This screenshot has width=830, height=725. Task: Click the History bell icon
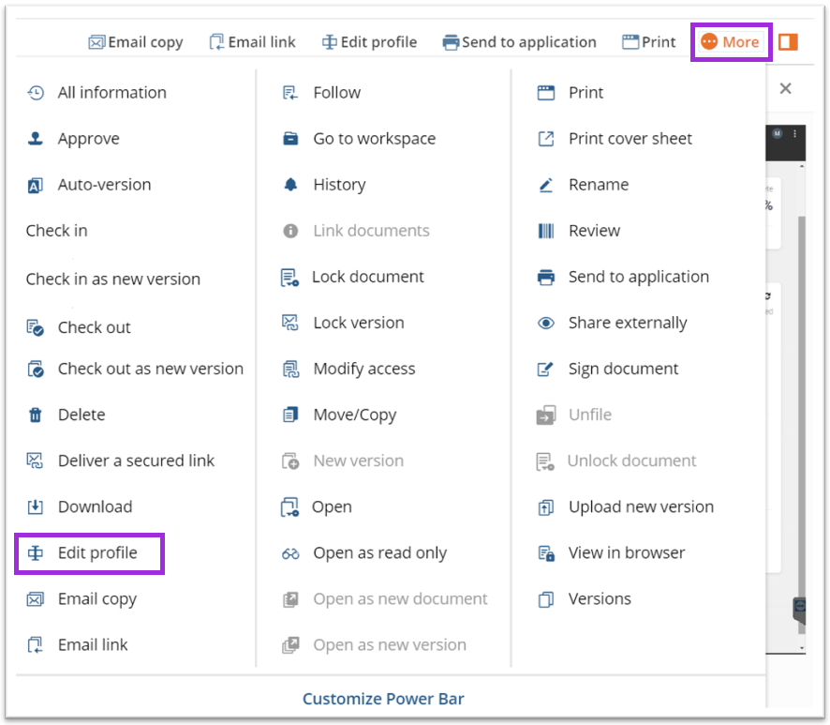coord(290,185)
